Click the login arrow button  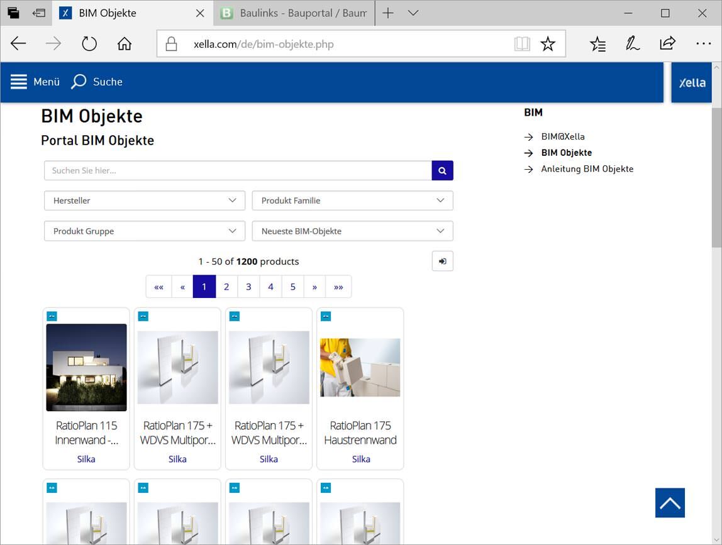pos(443,261)
